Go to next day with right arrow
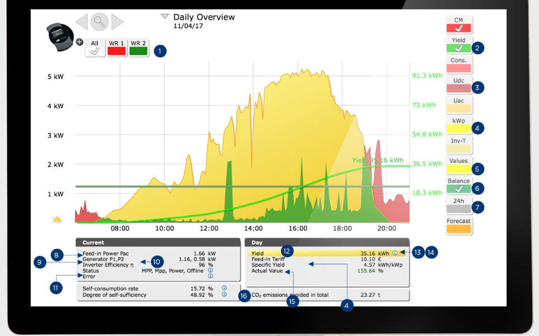 click(x=117, y=22)
